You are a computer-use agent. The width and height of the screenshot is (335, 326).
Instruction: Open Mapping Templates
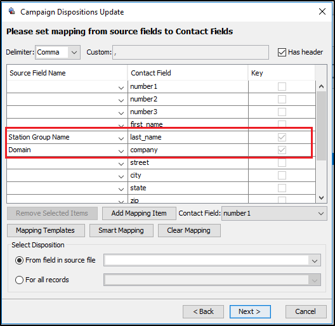(x=46, y=230)
